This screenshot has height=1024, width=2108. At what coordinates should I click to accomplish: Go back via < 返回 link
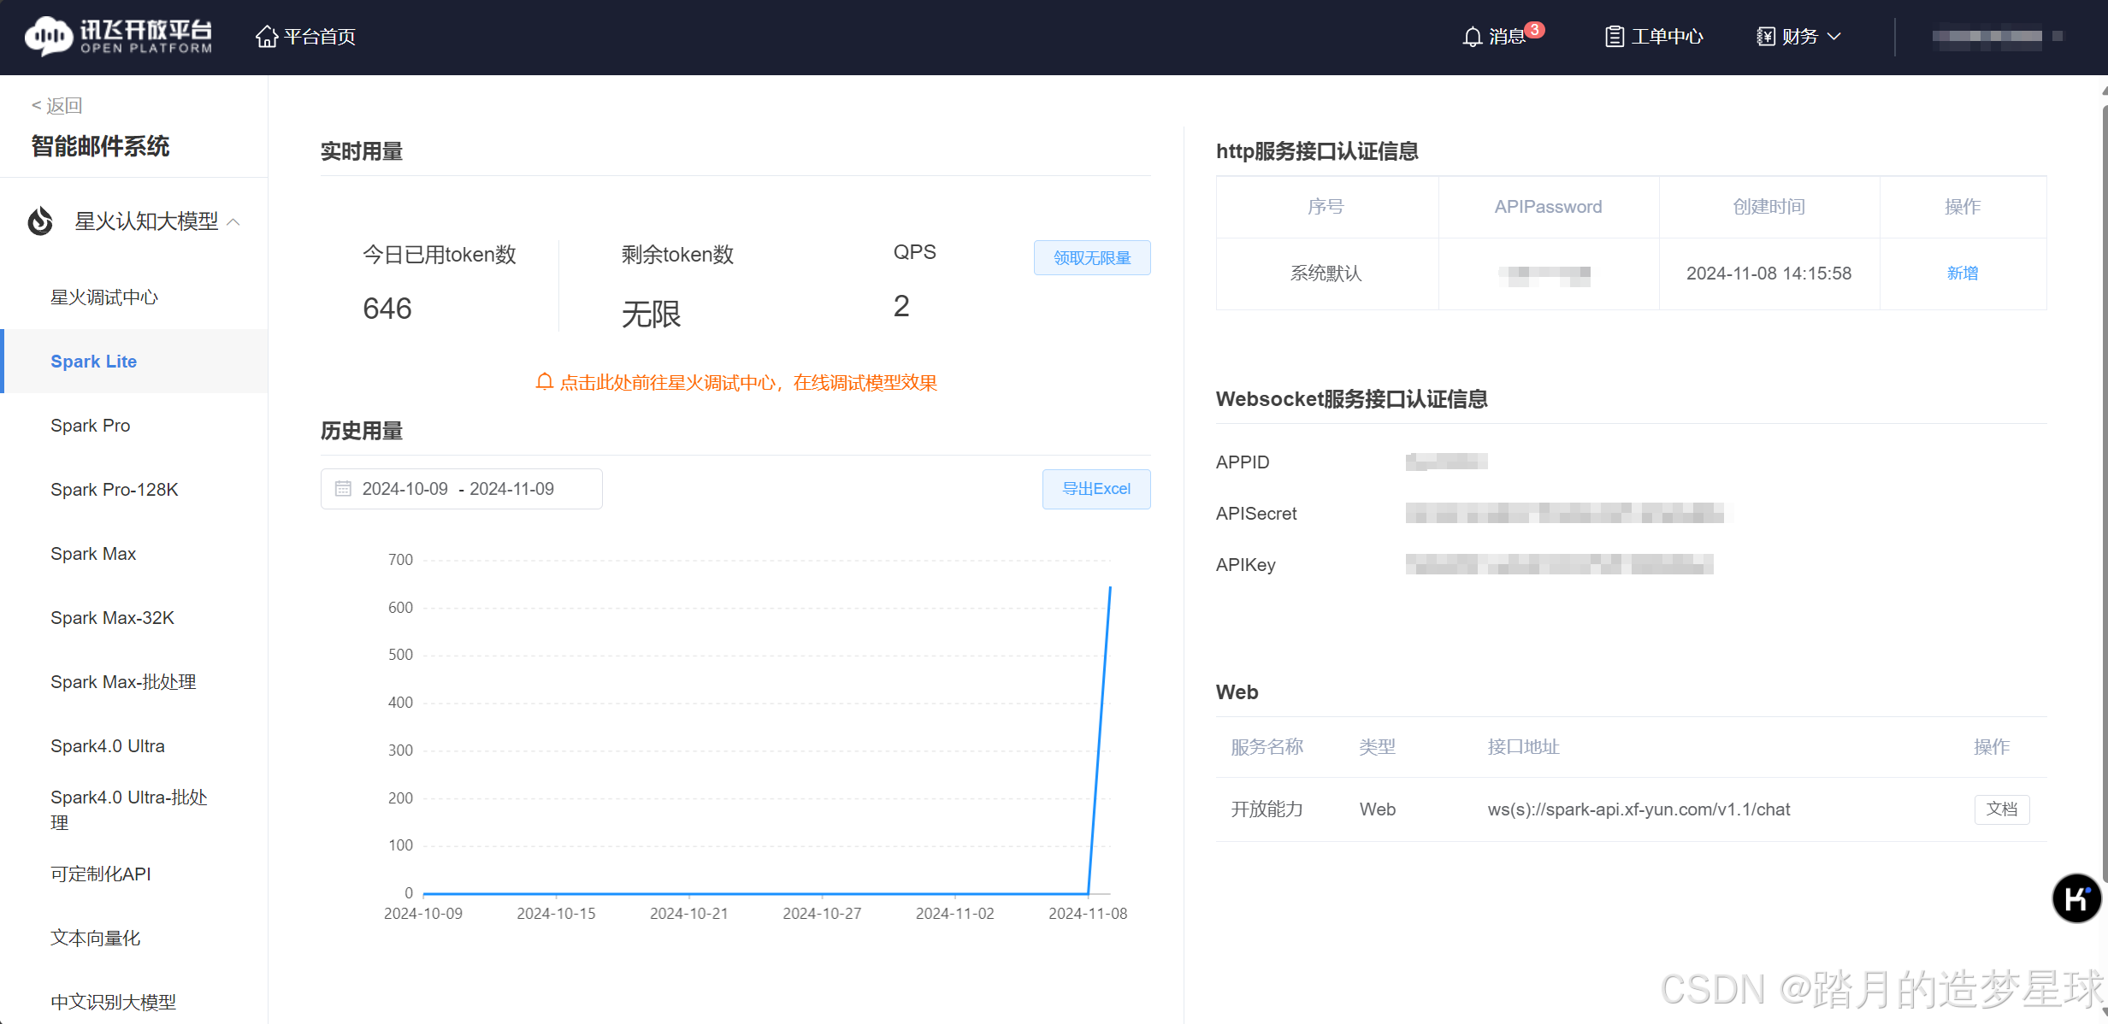pos(57,105)
